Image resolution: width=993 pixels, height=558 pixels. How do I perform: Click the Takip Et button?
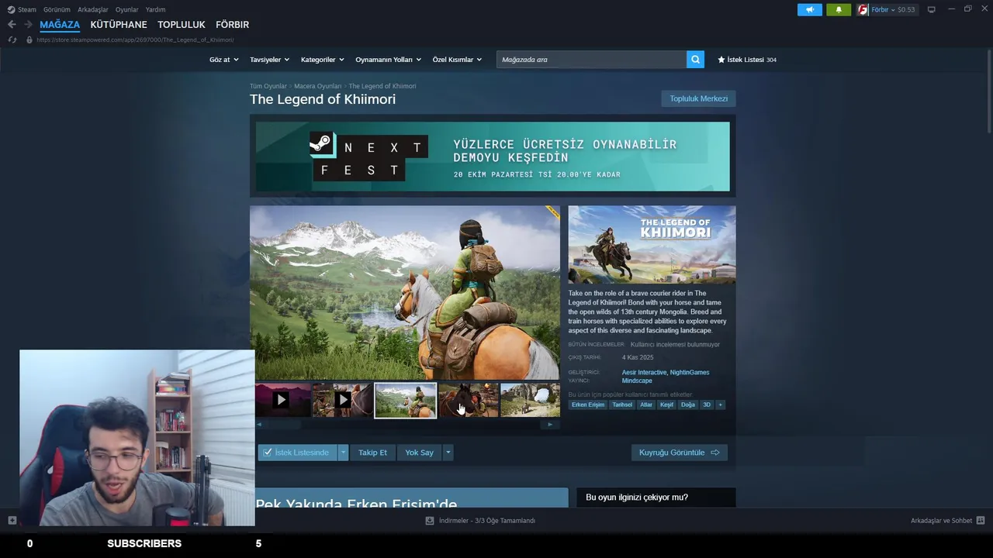[x=372, y=453]
